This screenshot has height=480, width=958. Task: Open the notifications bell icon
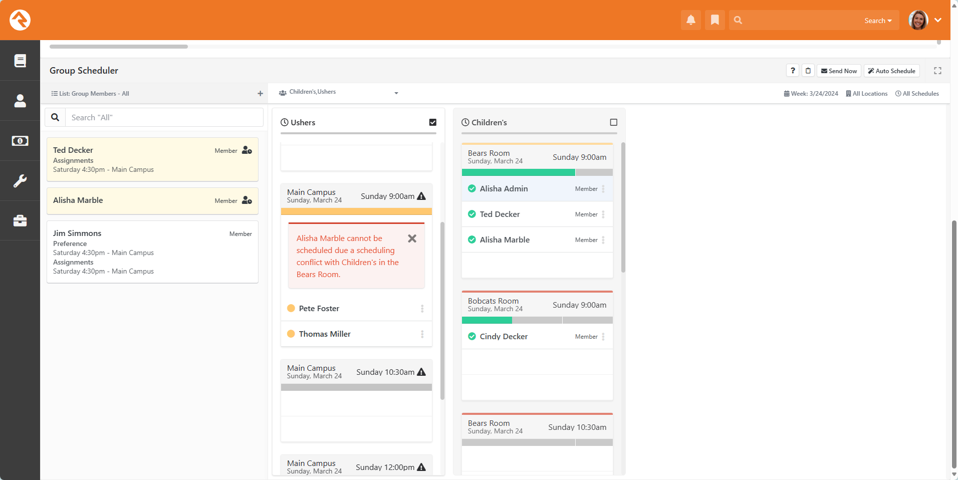point(690,20)
